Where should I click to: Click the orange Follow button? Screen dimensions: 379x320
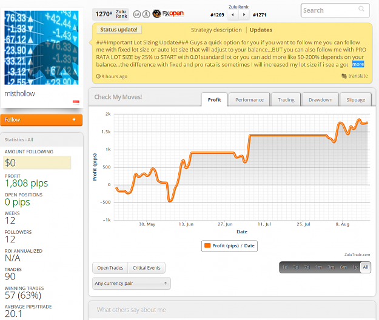point(41,120)
